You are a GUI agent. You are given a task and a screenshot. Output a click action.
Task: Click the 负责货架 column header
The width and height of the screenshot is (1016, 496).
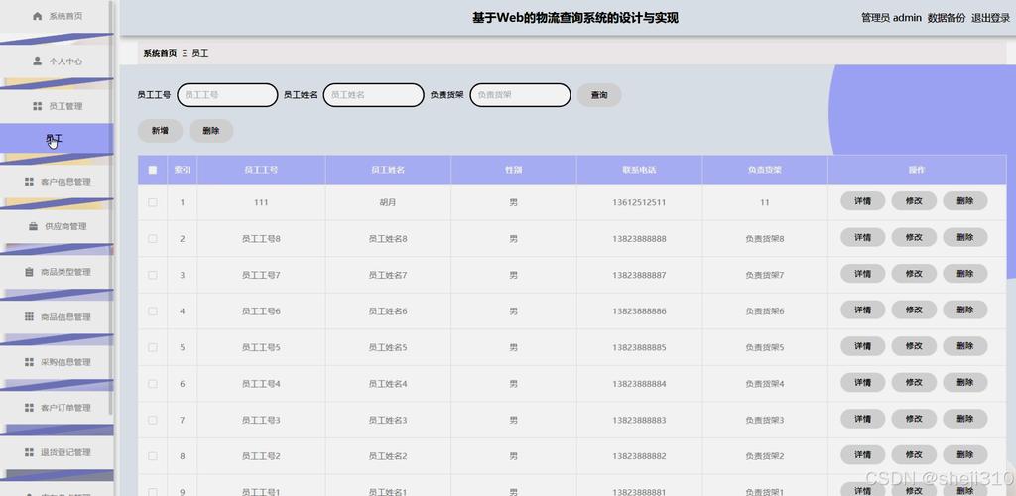click(765, 170)
